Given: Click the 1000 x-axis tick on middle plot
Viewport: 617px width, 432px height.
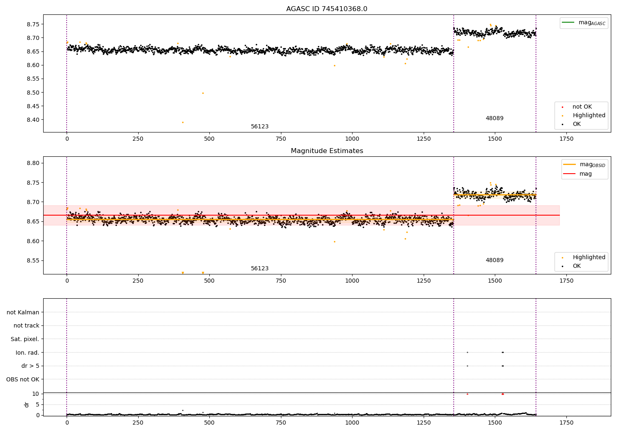Looking at the screenshot, I should [x=352, y=281].
